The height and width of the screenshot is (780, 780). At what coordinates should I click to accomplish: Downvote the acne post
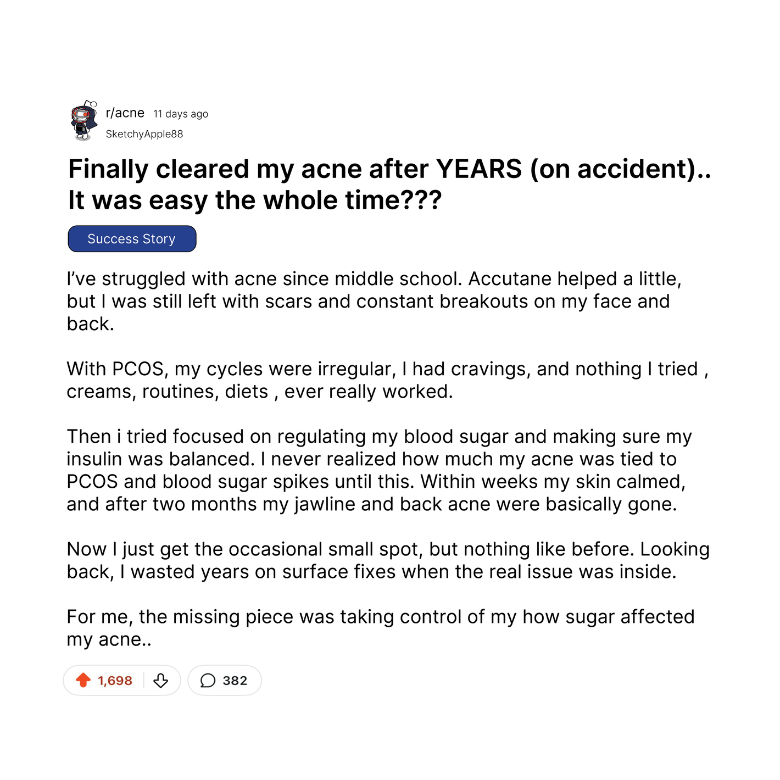tap(160, 681)
